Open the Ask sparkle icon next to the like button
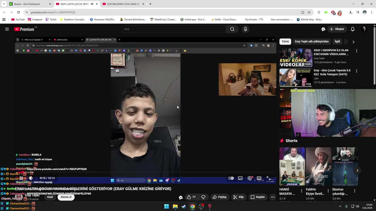This screenshot has height=211, width=376. point(181,197)
